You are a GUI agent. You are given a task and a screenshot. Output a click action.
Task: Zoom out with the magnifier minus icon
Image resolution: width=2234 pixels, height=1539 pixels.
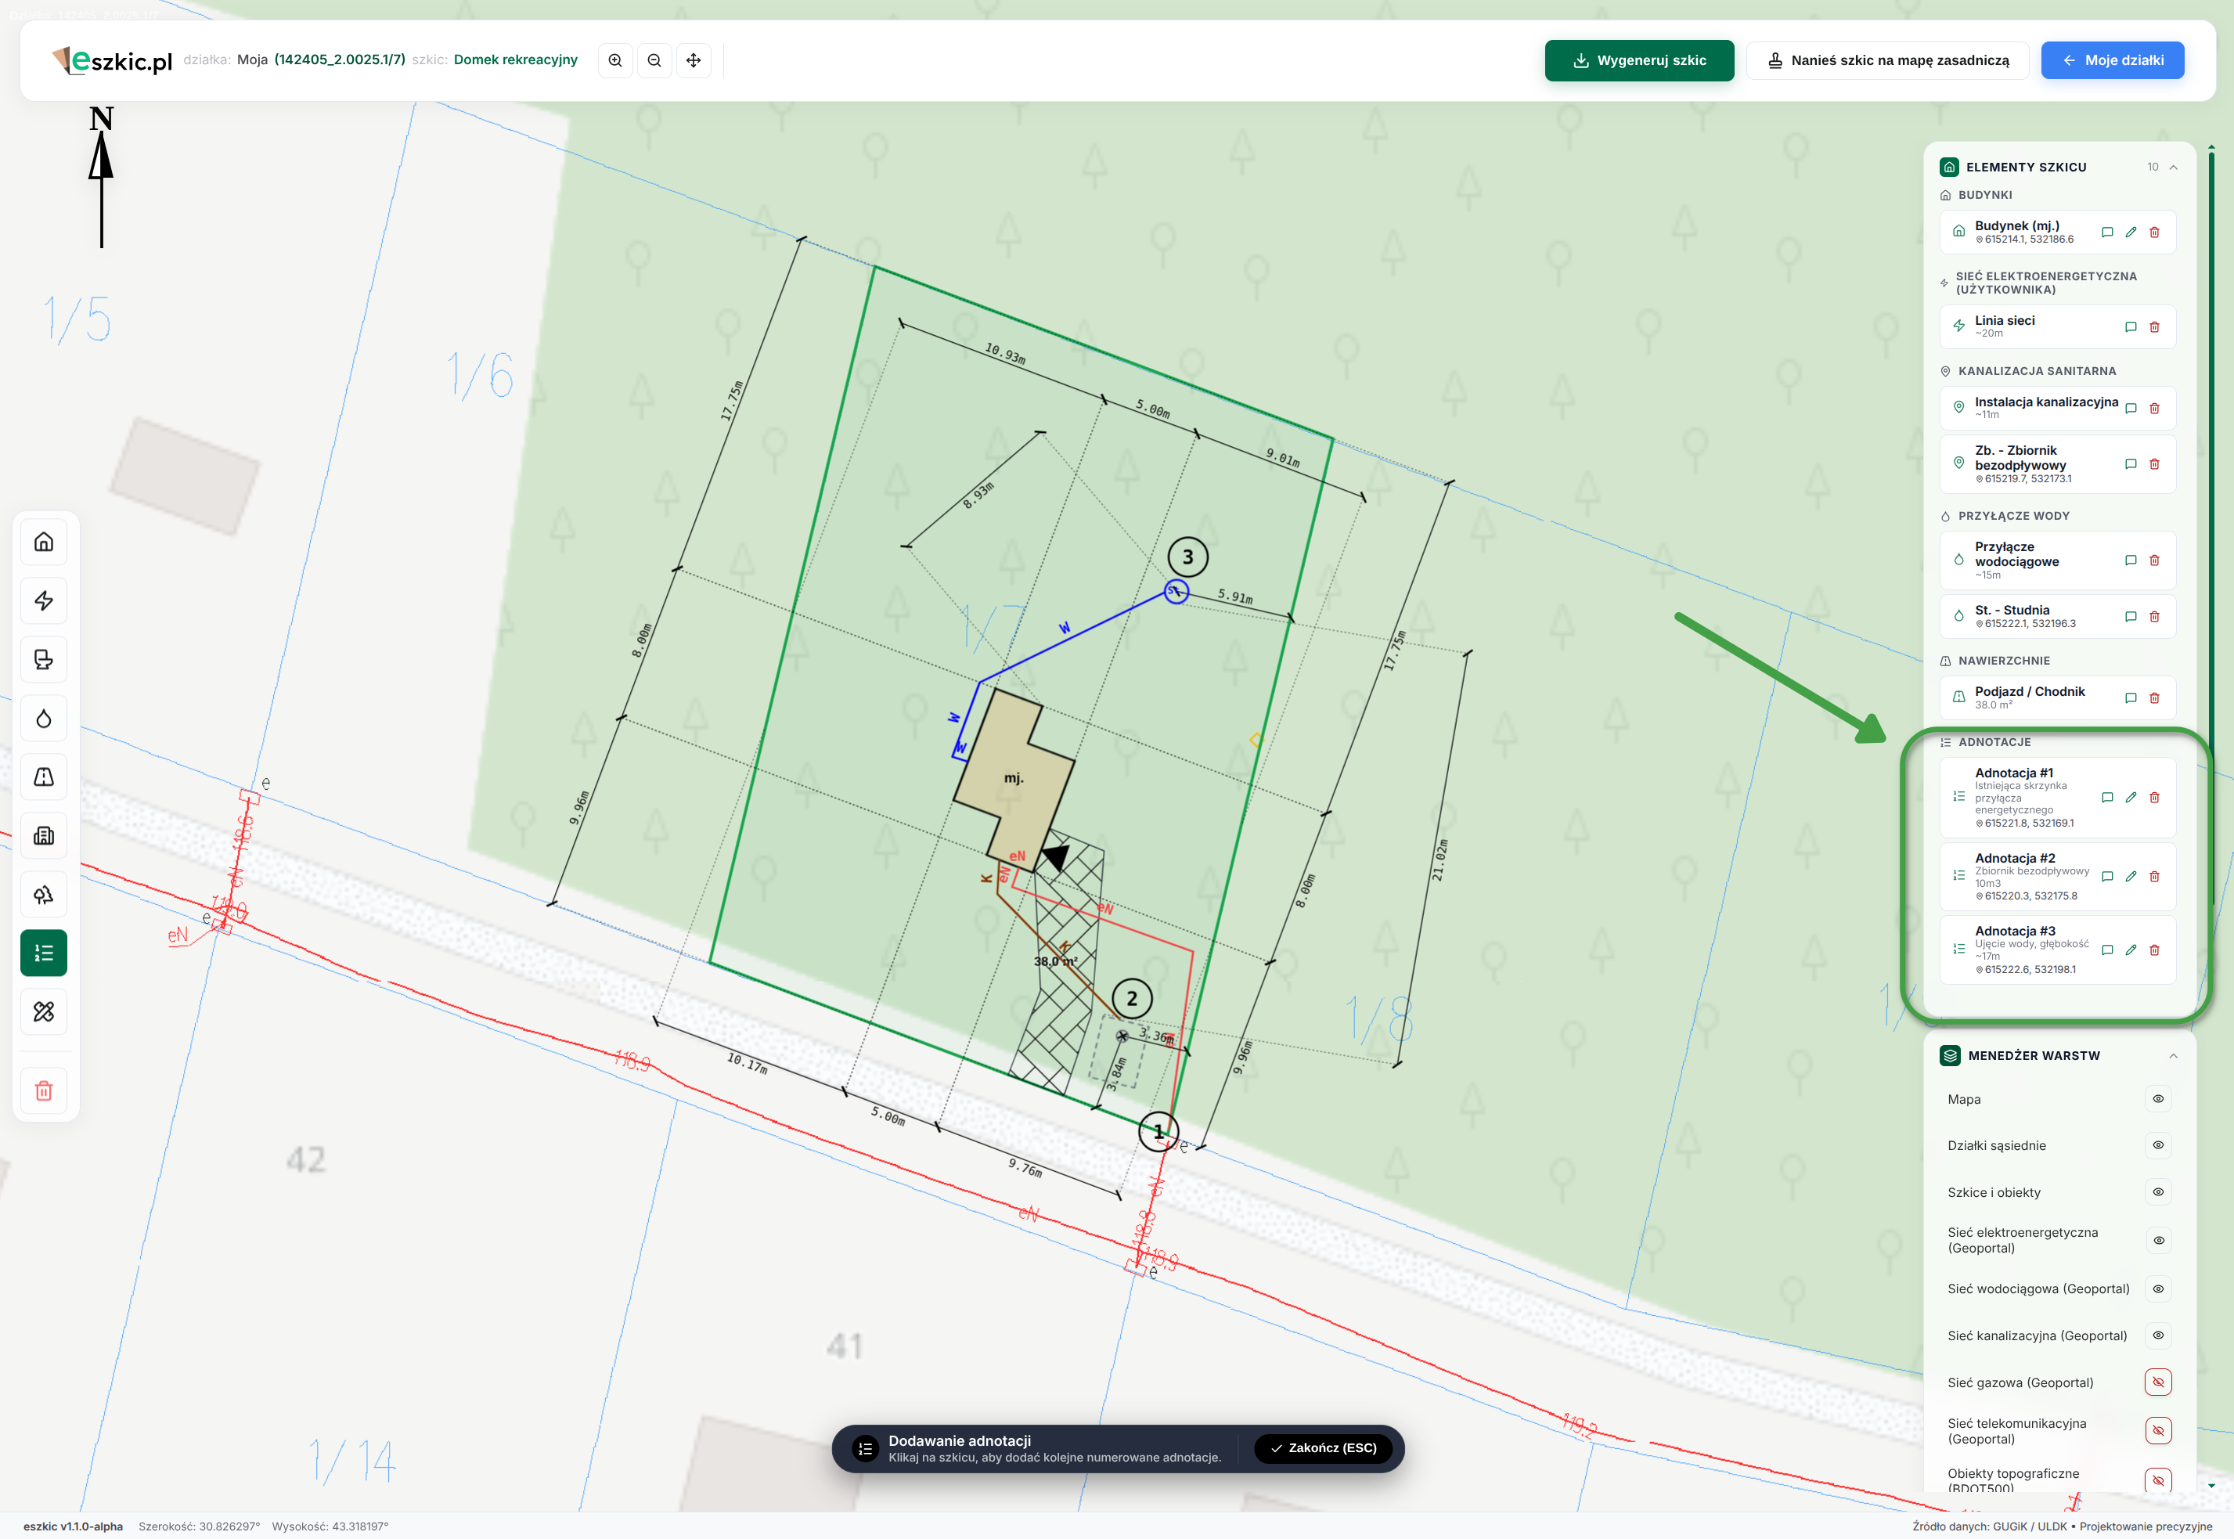click(x=654, y=59)
